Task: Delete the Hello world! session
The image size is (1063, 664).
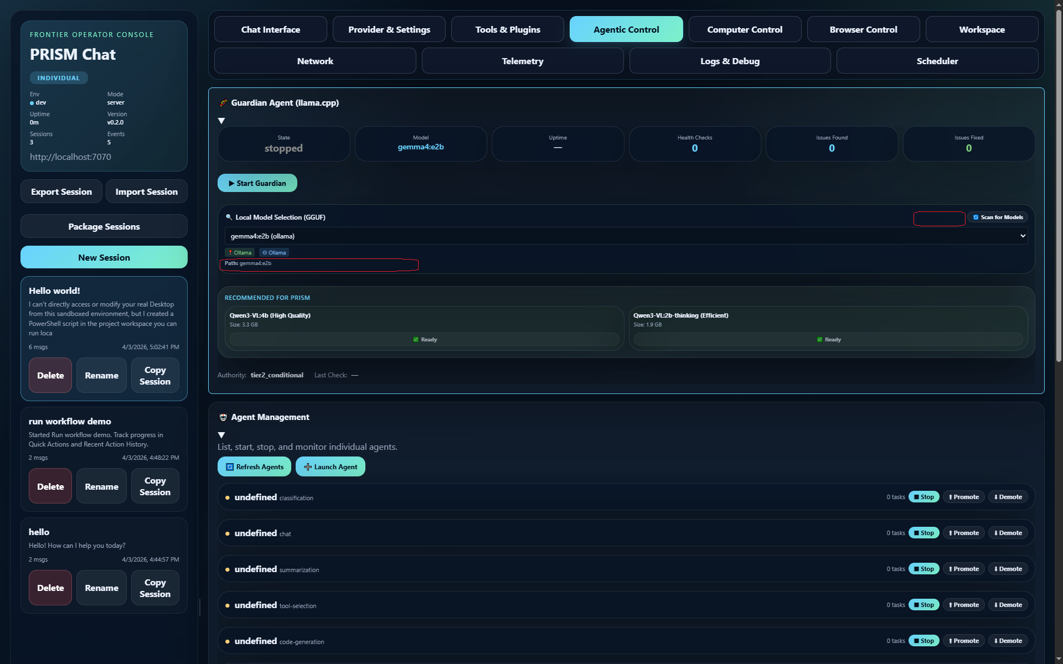Action: coord(50,375)
